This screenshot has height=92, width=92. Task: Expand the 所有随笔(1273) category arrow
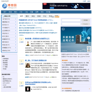point(16,48)
